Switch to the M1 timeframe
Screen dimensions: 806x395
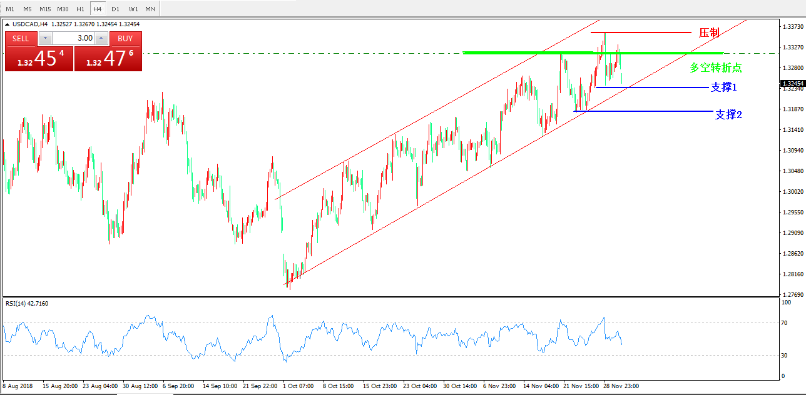(10, 9)
